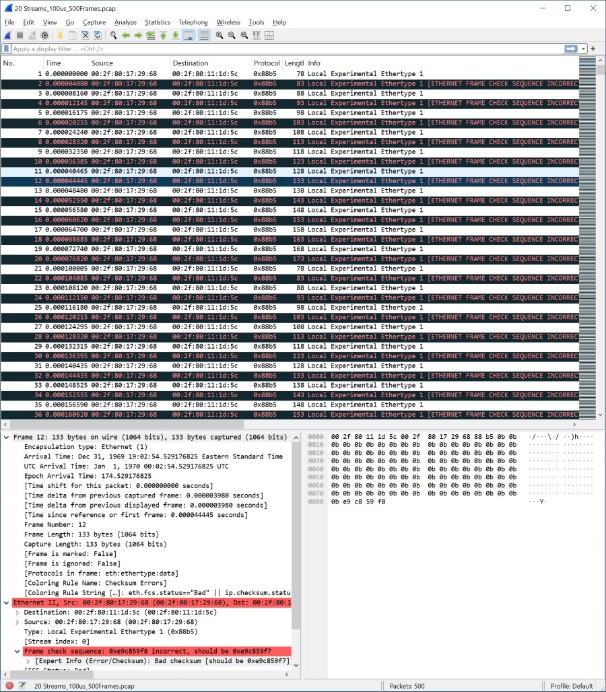Toggle packet list colorization
The height and width of the screenshot is (692, 606).
204,35
